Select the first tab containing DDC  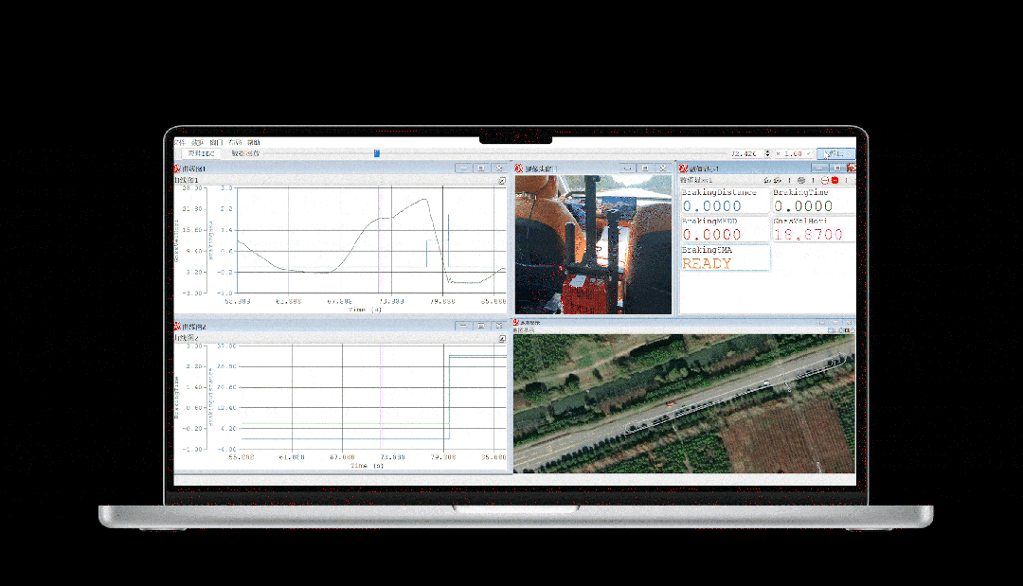(x=202, y=153)
